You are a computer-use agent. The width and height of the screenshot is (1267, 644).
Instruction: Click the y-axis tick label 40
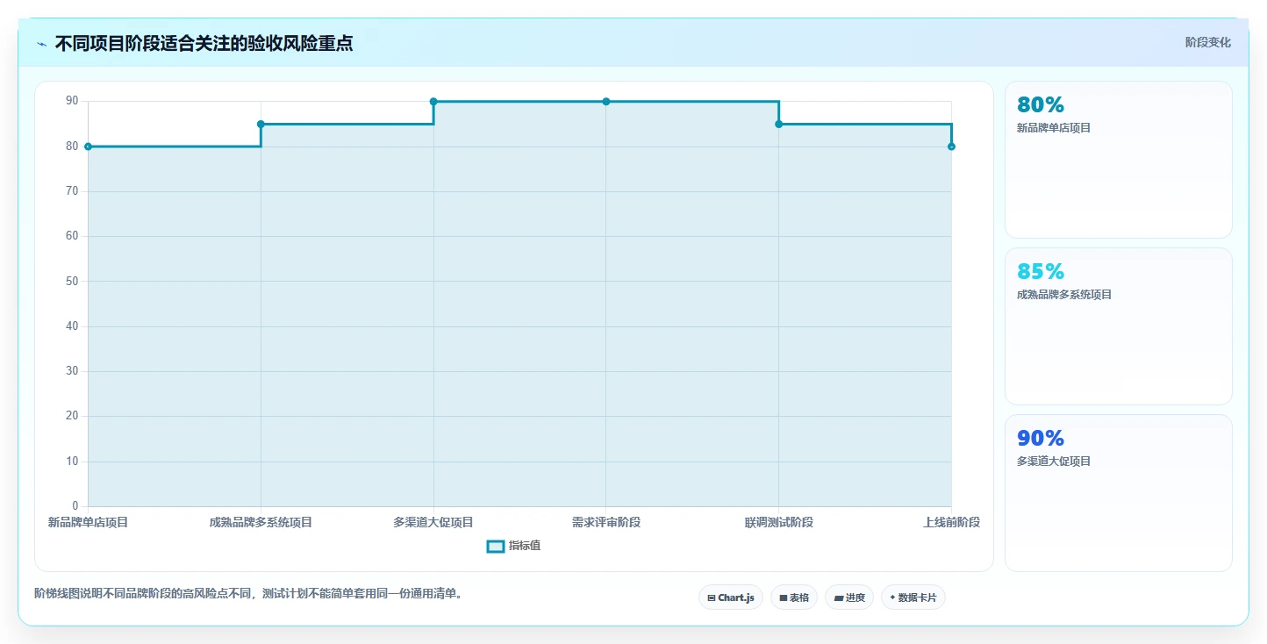coord(72,326)
